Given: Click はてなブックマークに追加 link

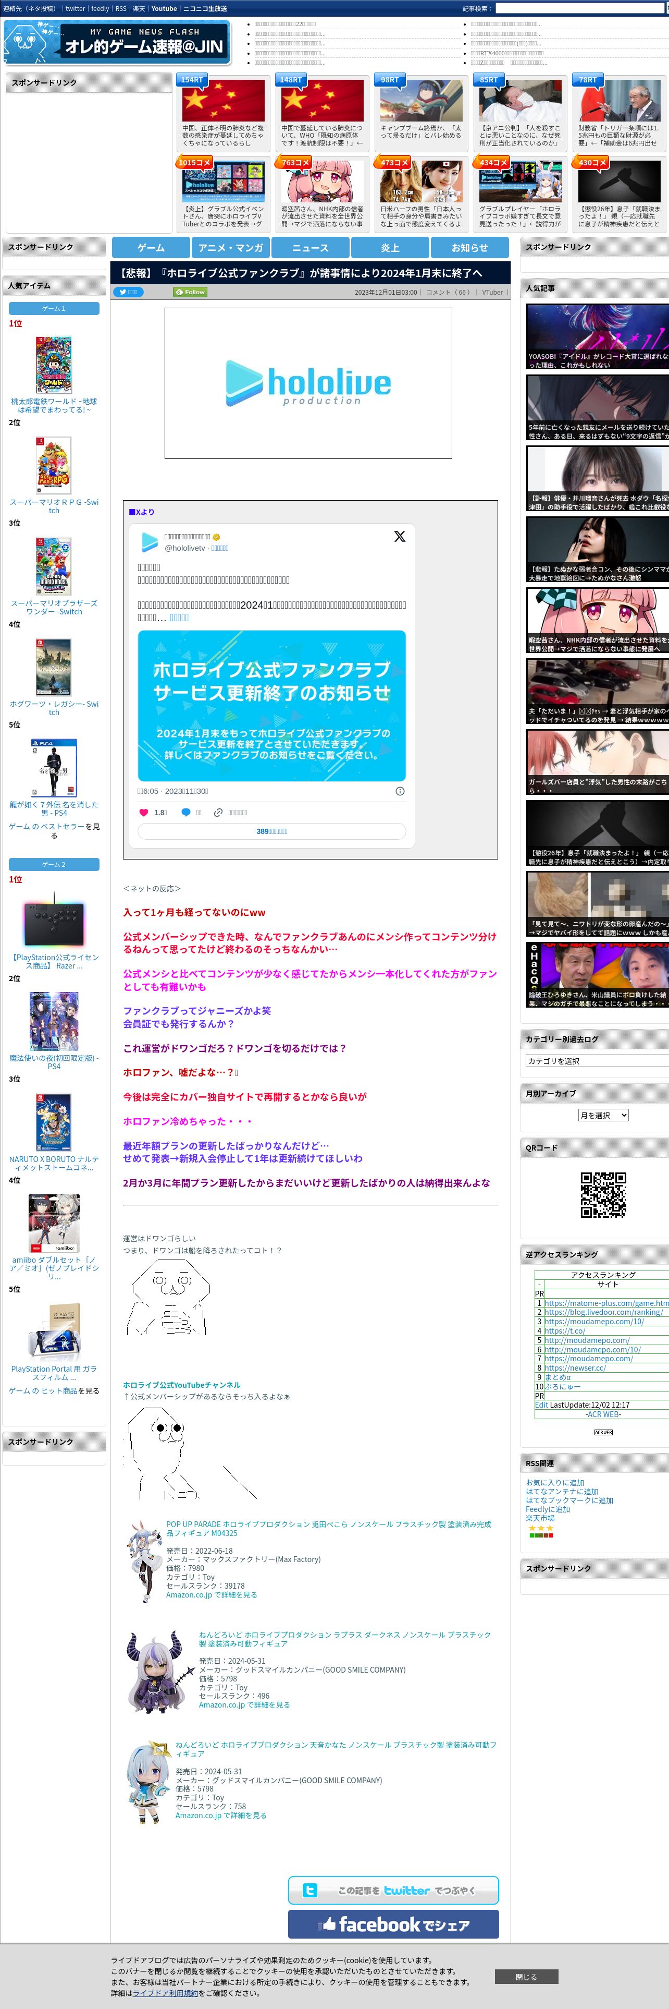Looking at the screenshot, I should (x=569, y=1500).
